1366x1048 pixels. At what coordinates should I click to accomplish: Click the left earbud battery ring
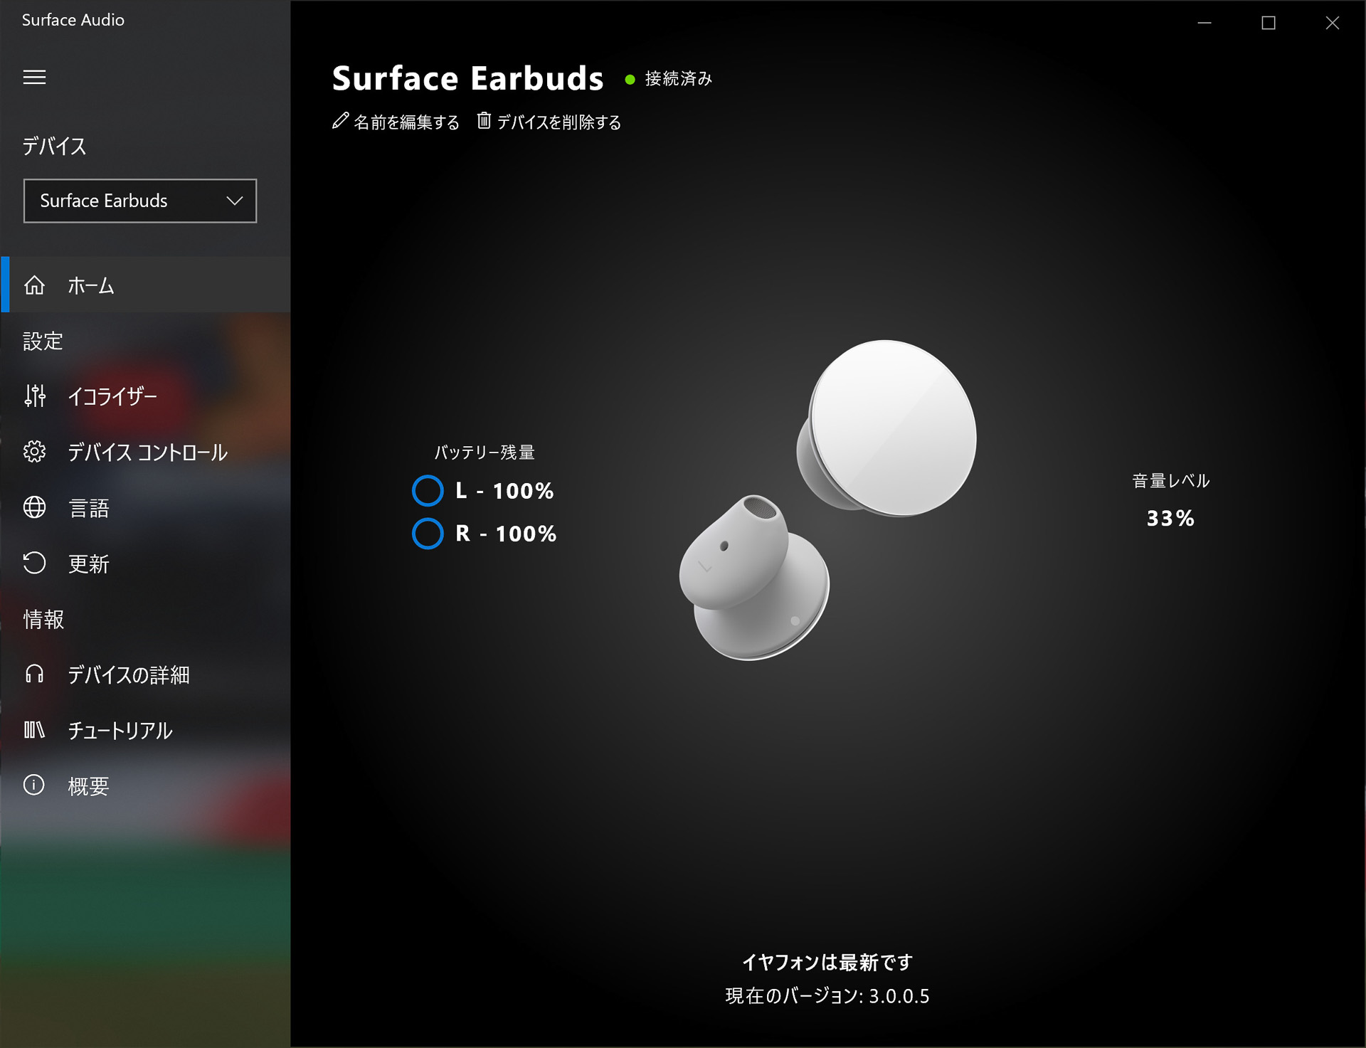click(x=428, y=491)
